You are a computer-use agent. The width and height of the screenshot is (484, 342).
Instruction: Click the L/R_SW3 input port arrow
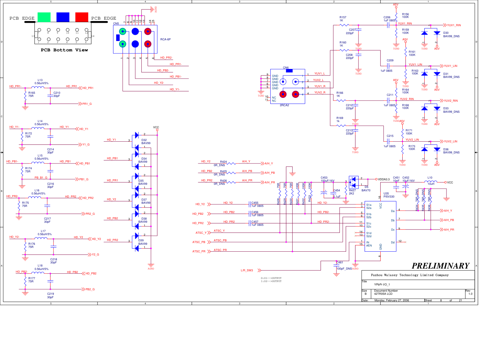260,270
